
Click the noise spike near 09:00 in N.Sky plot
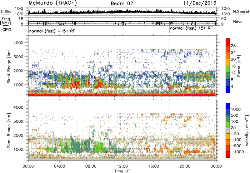tap(98, 10)
